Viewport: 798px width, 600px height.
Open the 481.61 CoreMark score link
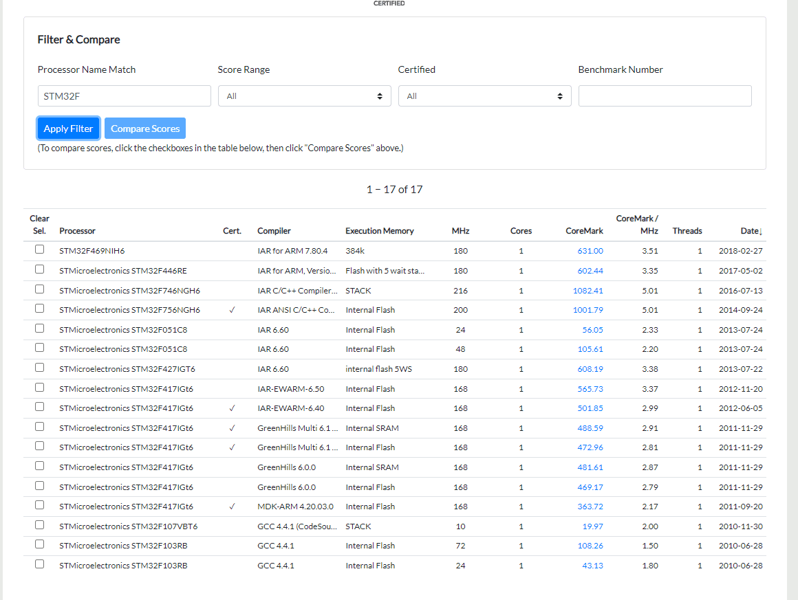(590, 467)
